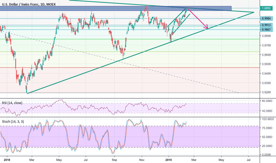Click 0.9500 on the price axis
This screenshot has height=163, width=276.
tap(266, 64)
